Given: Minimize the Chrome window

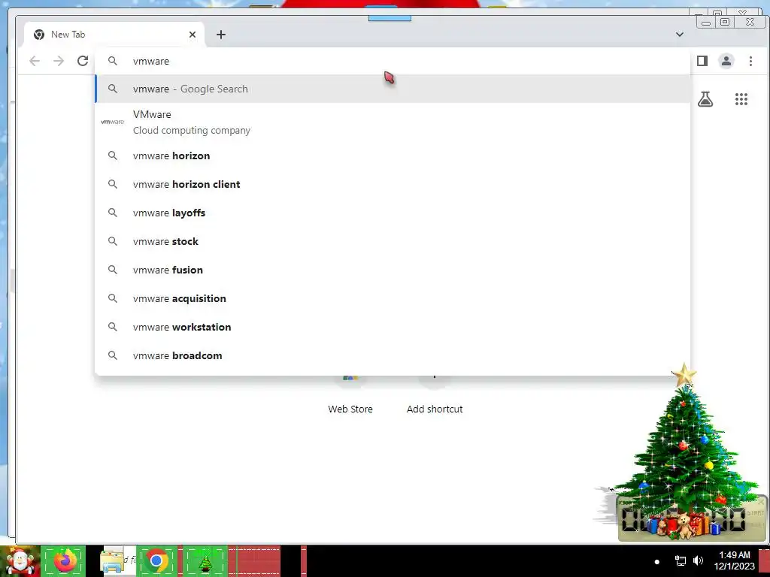Looking at the screenshot, I should 706,22.
